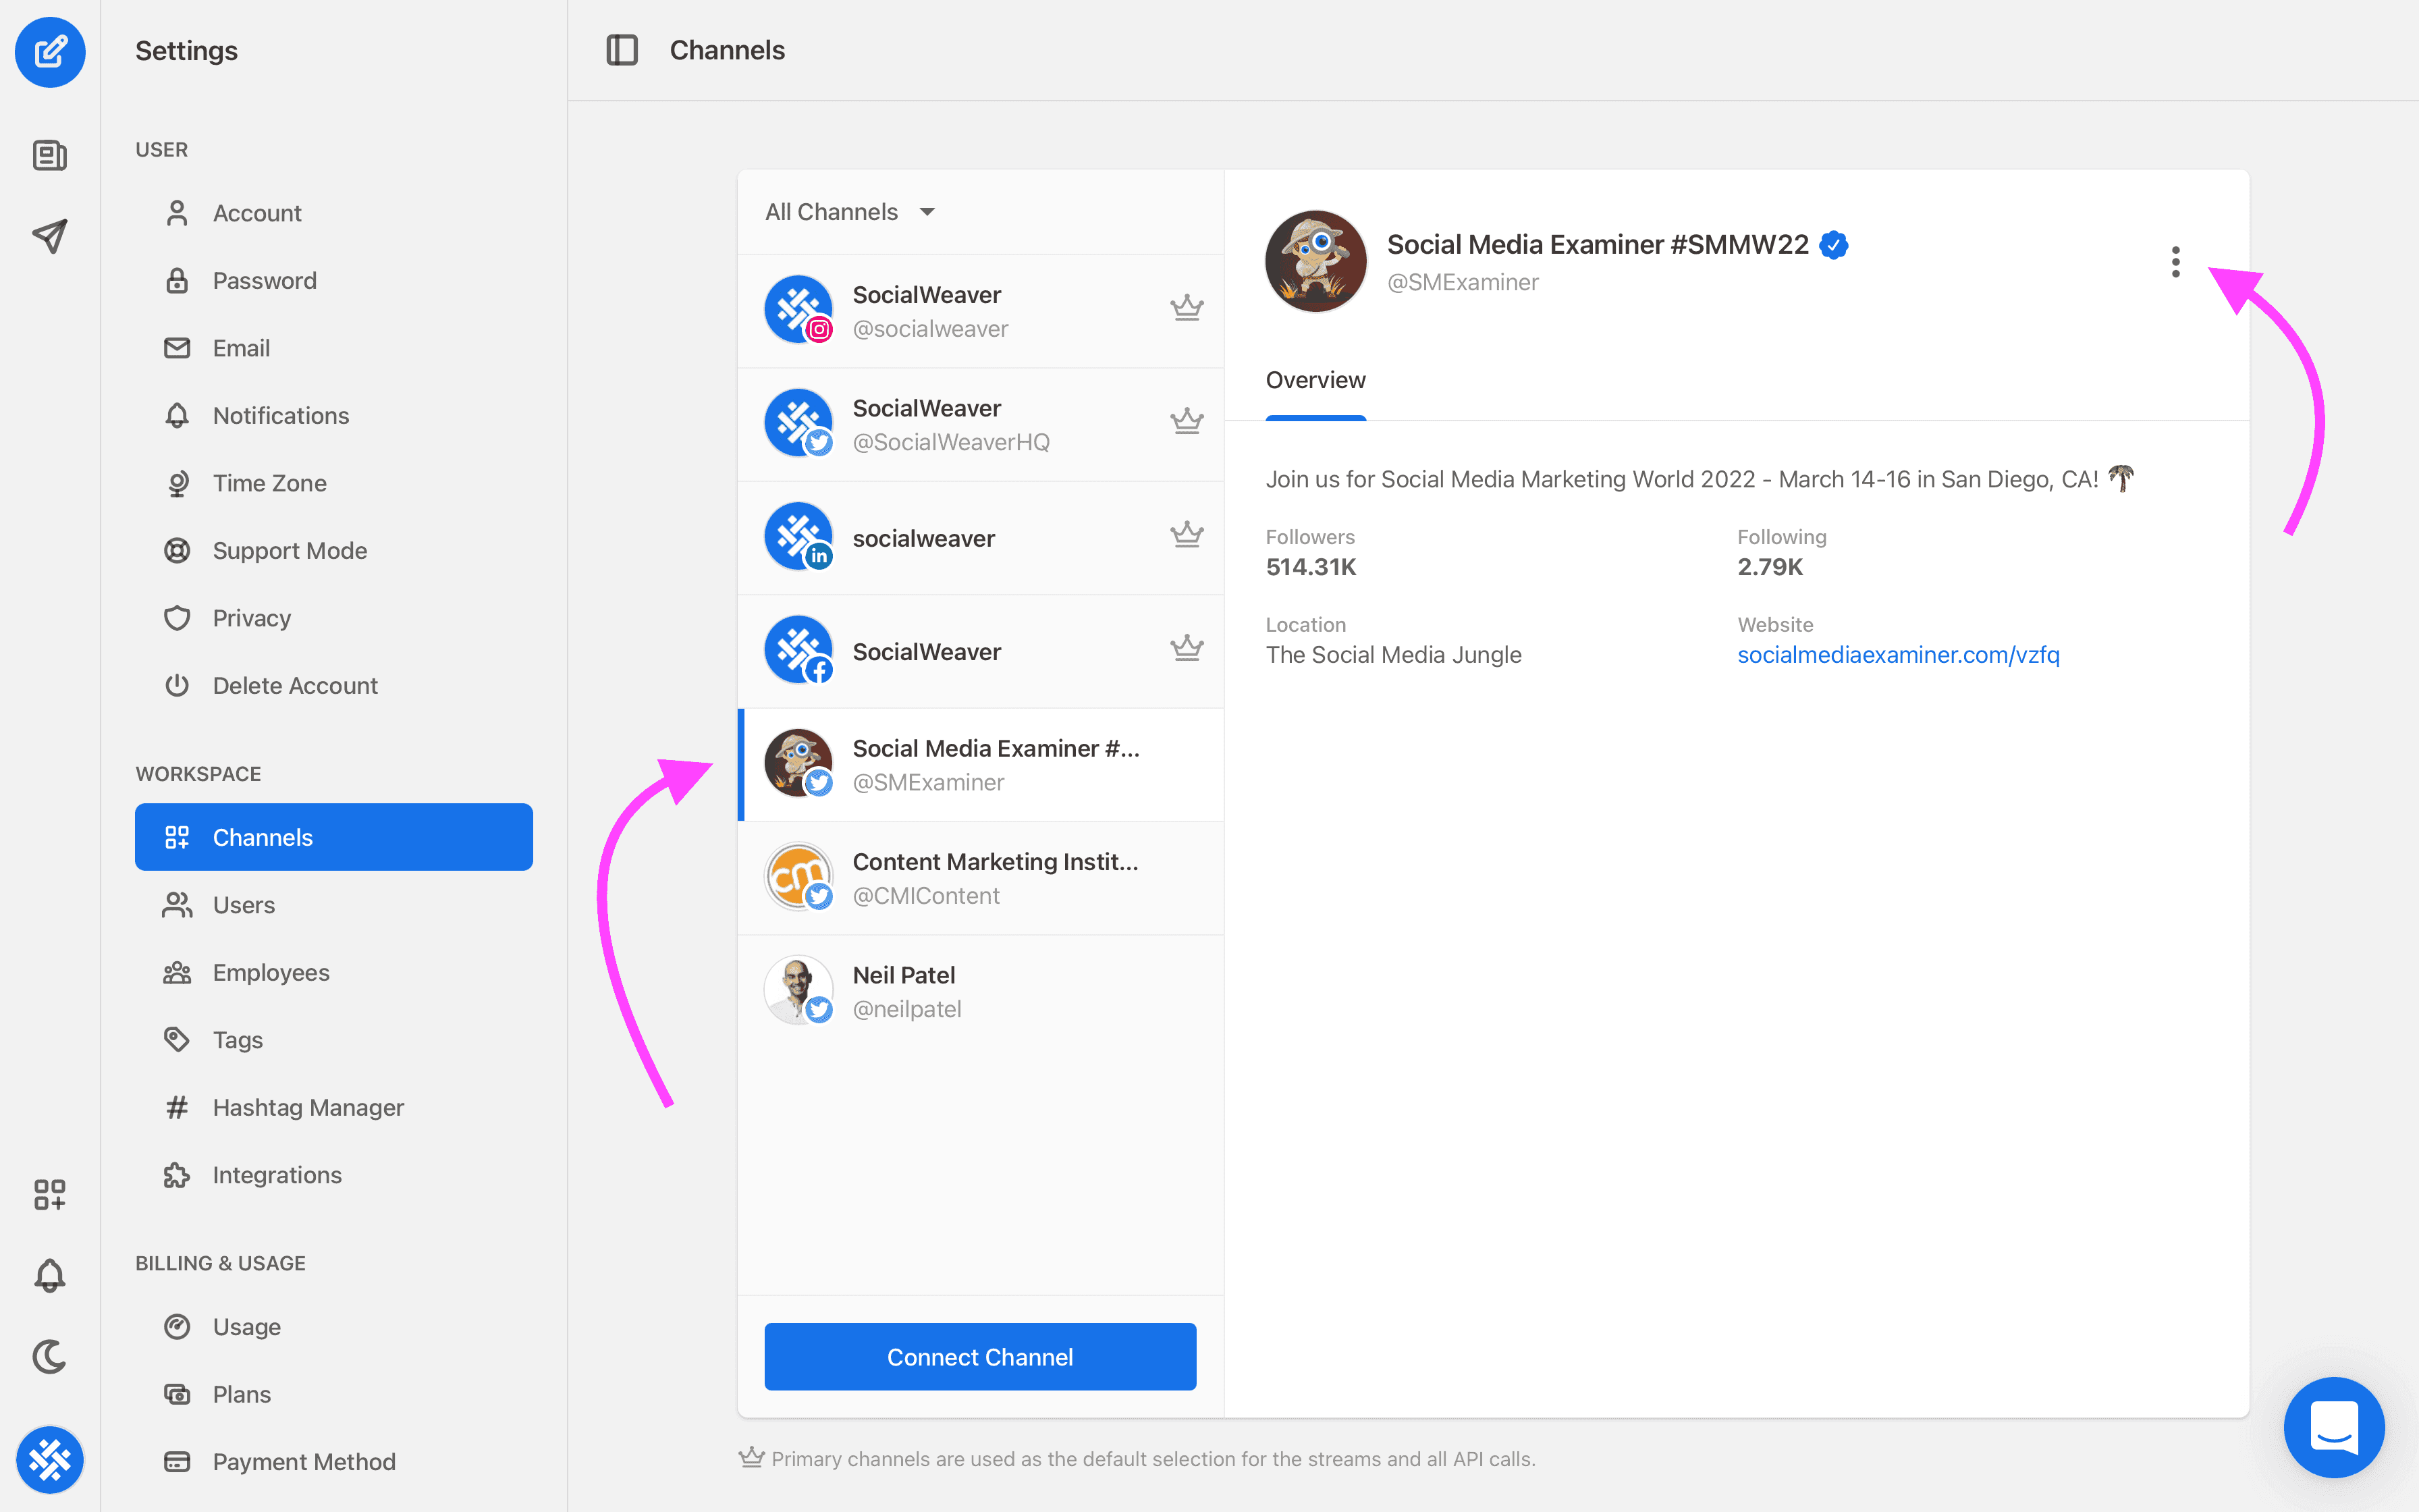Open the news feed icon in left rail

tap(50, 155)
